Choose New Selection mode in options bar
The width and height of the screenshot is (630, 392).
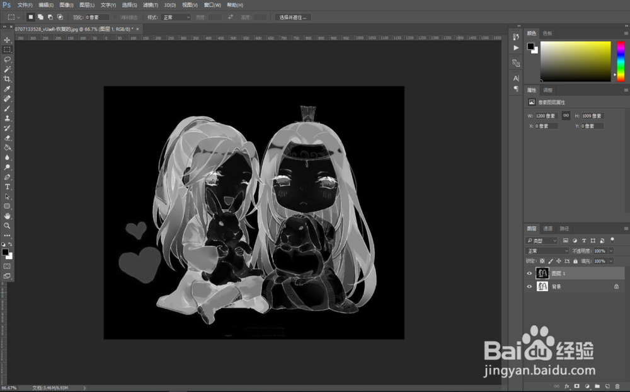(30, 17)
